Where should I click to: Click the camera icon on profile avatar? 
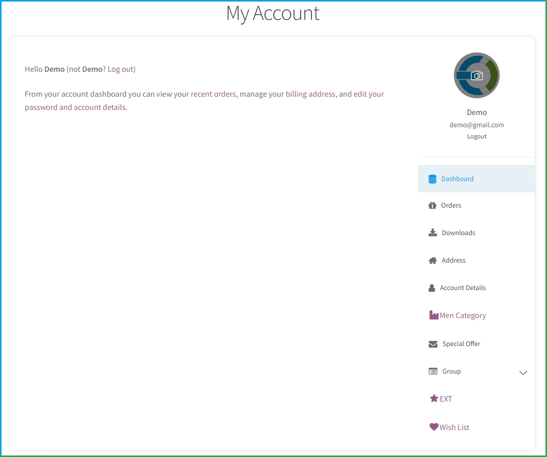tap(477, 75)
